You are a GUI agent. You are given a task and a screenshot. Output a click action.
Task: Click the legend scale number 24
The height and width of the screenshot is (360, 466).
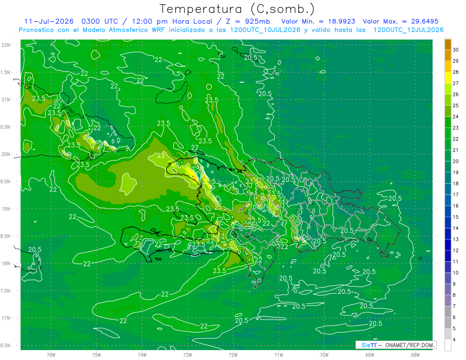456,117
